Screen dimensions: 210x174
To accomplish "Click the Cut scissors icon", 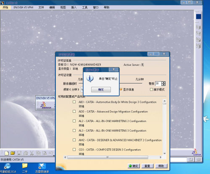I will 32,153.
